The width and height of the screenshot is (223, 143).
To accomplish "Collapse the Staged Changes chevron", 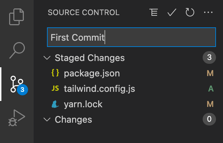I will tap(47, 58).
